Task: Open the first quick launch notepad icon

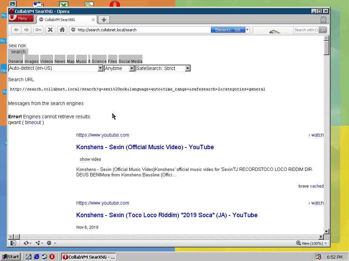Action: pyautogui.click(x=29, y=257)
